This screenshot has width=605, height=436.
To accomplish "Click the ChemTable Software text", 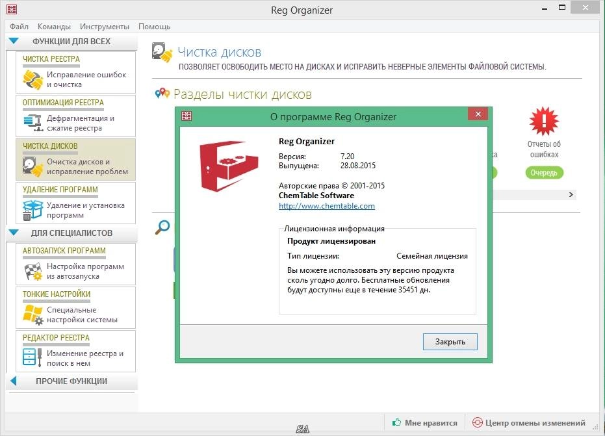I will [x=316, y=196].
